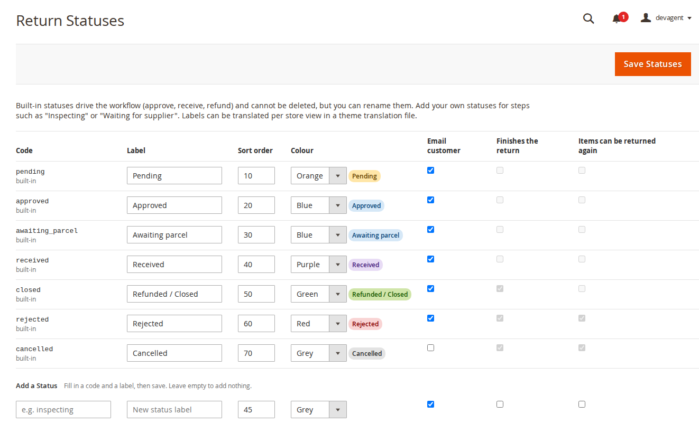This screenshot has height=433, width=699.
Task: Click the Approved label field
Action: coord(174,205)
